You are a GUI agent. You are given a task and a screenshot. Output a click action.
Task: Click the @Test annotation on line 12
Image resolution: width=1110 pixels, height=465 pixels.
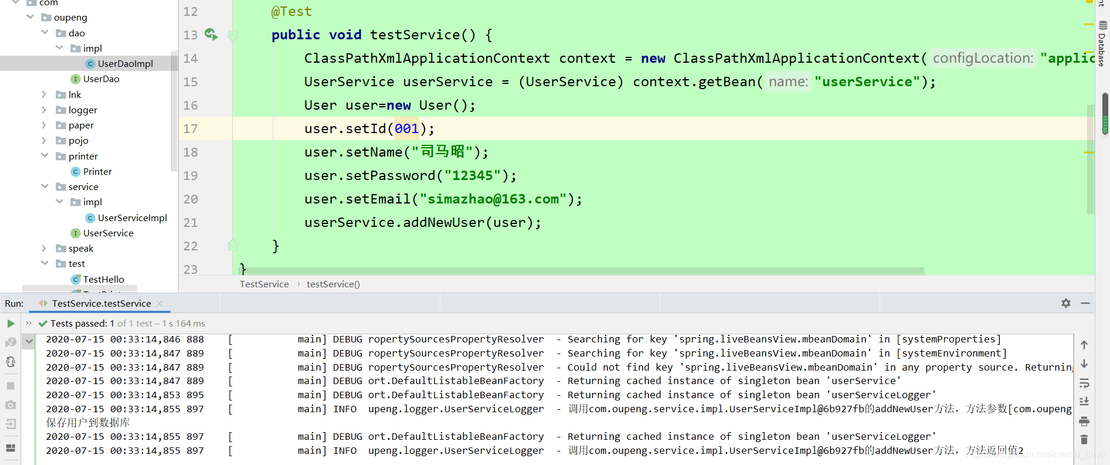[291, 11]
